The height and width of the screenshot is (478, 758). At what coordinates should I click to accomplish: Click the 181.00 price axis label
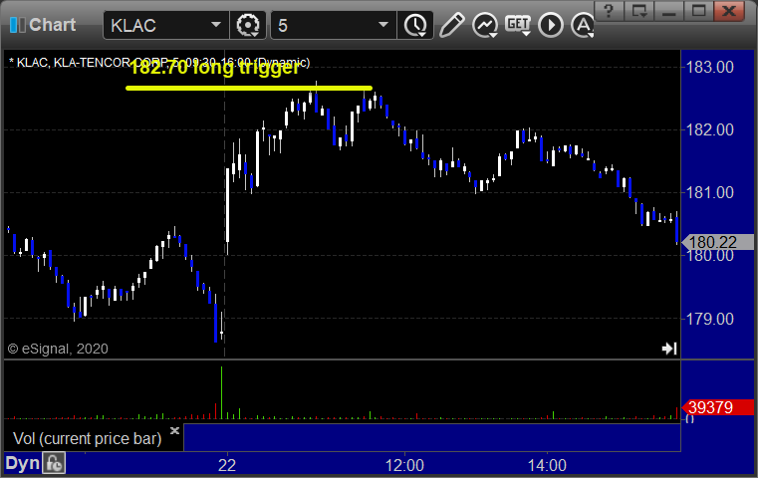pos(709,193)
